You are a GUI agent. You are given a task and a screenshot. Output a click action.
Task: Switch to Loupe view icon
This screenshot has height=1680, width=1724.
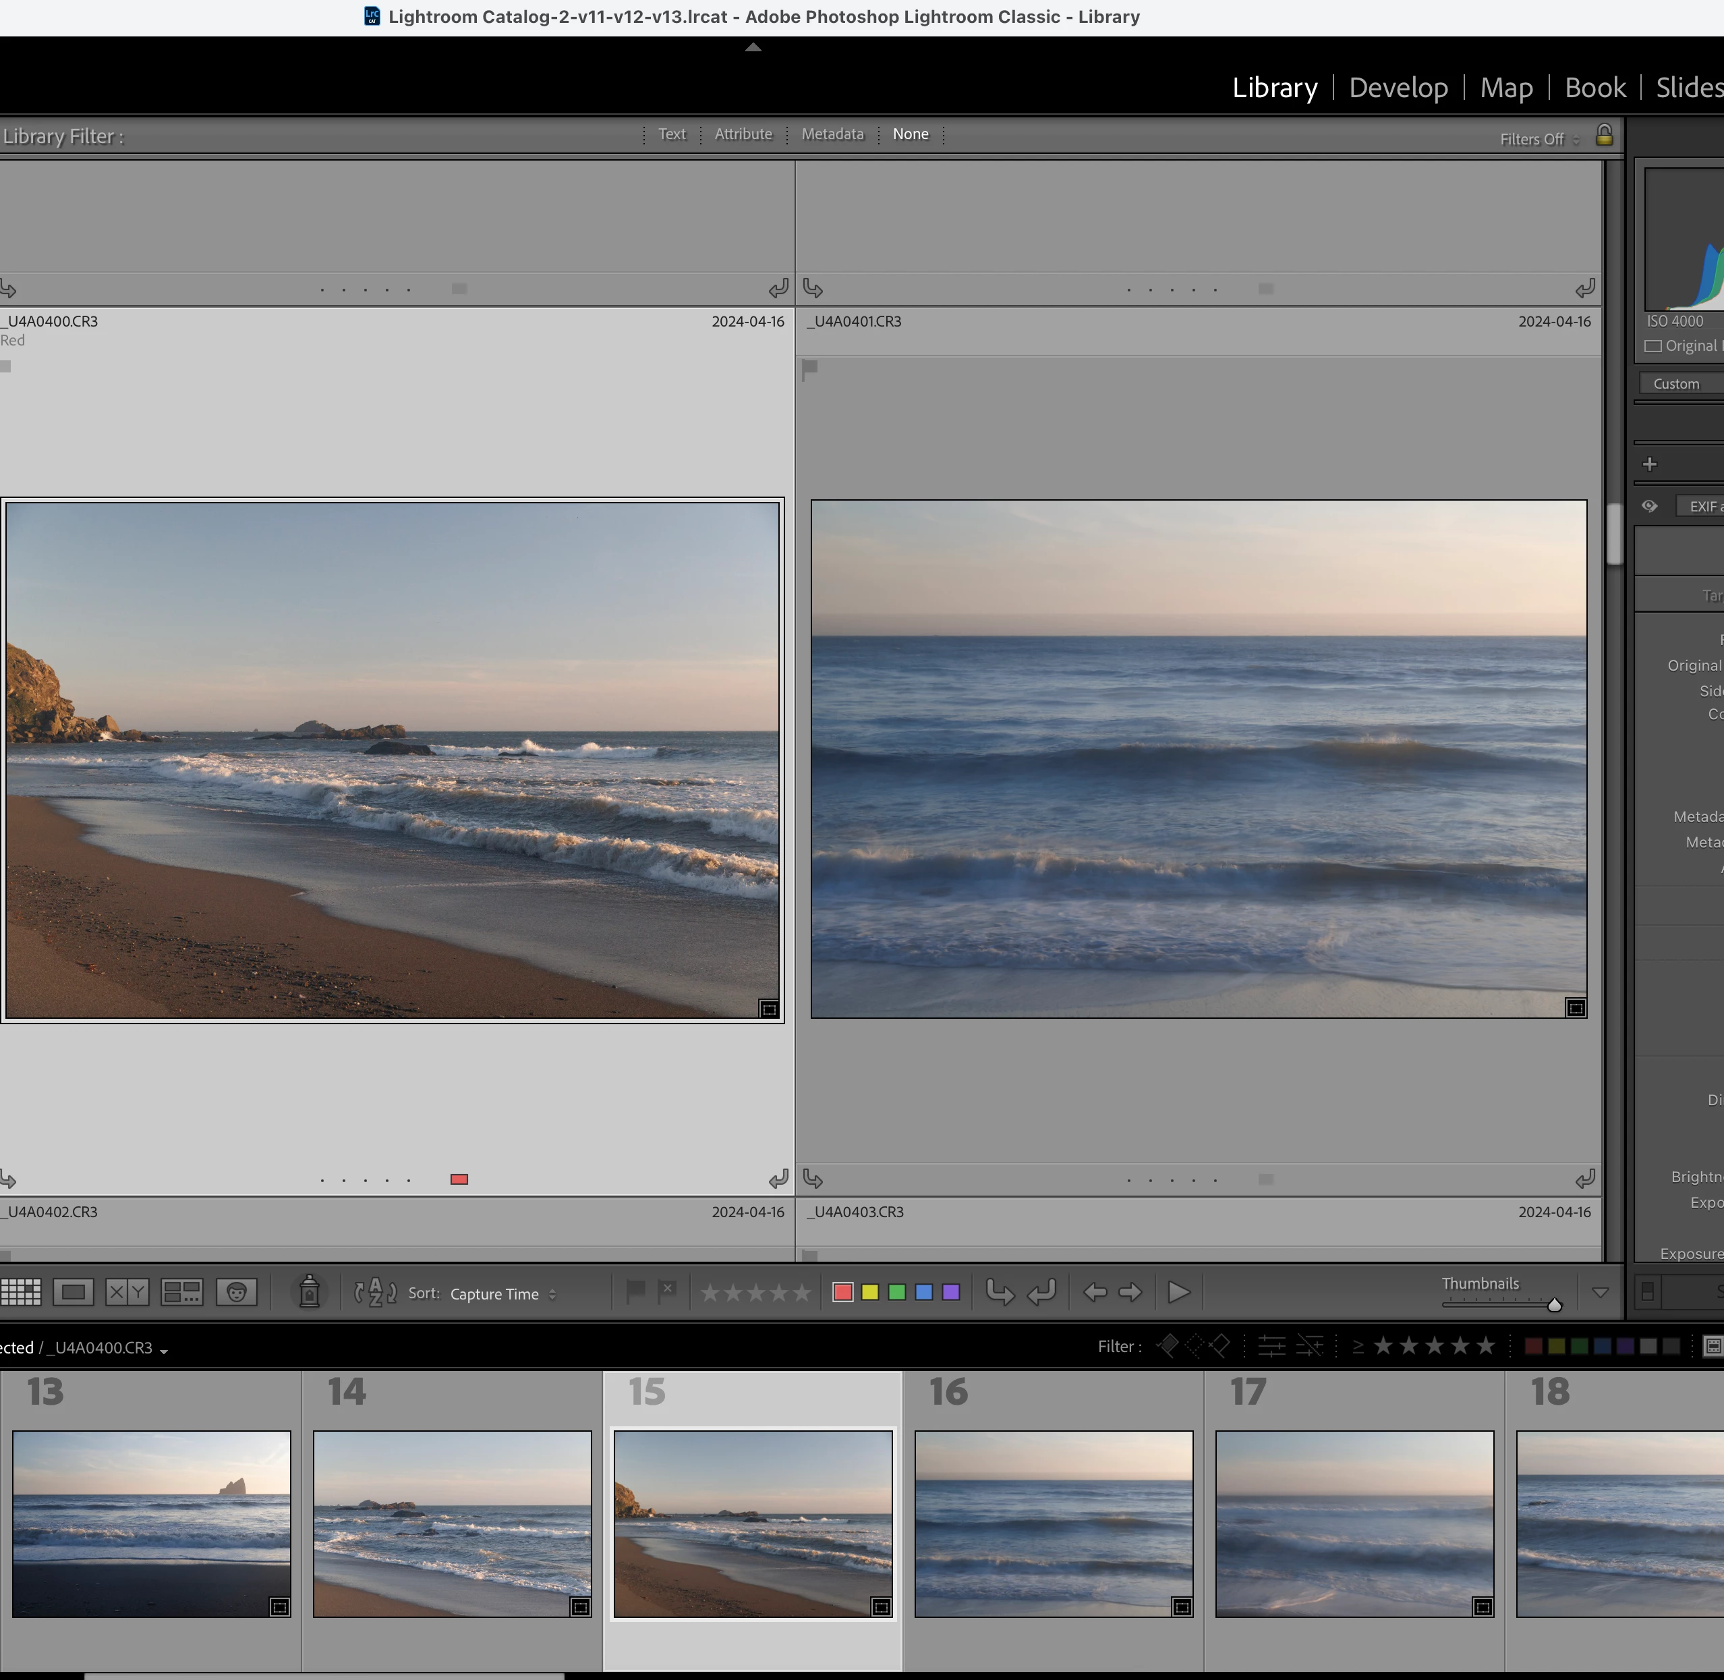pyautogui.click(x=74, y=1293)
